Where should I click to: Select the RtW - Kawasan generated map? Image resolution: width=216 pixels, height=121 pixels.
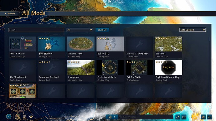23,47
